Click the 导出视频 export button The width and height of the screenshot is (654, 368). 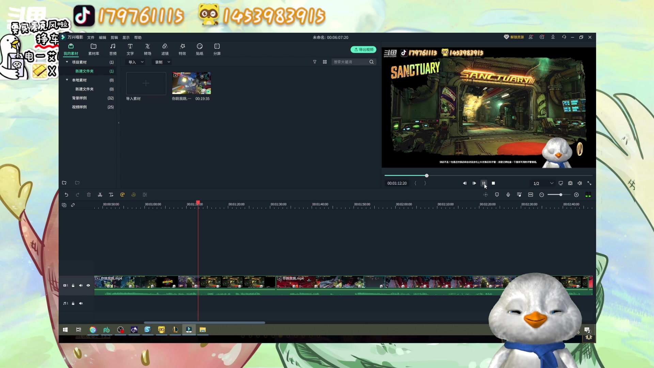[x=363, y=49]
